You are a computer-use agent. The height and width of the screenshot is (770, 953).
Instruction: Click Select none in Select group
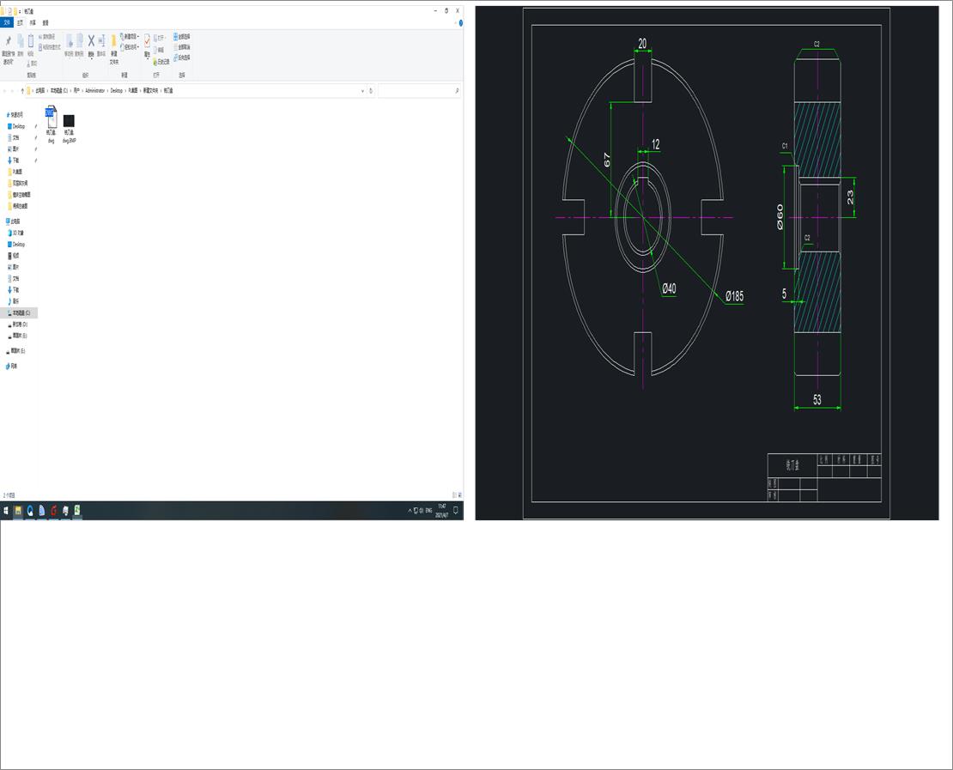pos(182,47)
